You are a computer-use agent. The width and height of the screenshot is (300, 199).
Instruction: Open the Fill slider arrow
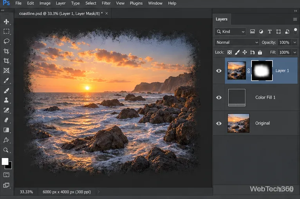coord(295,52)
